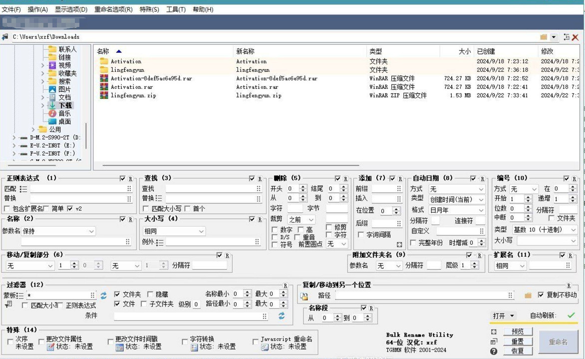This screenshot has width=585, height=359.
Task: Toggle the tree view icon in path bar
Action: [x=567, y=37]
